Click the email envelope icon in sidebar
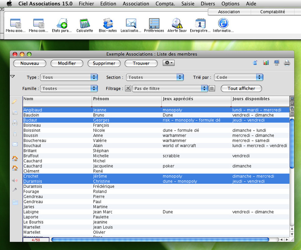Viewport: 301px width, 250px height. tap(15, 144)
